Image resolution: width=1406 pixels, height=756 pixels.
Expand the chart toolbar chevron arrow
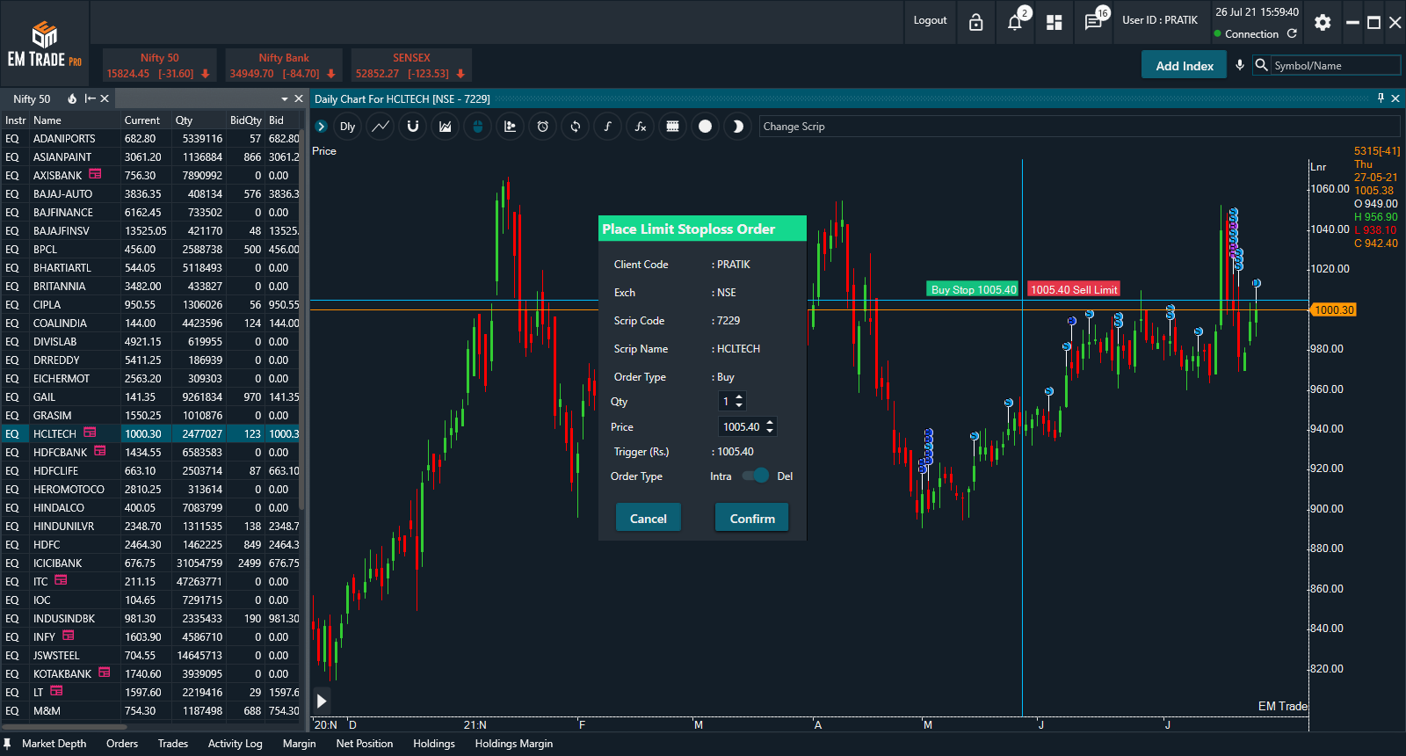[x=321, y=127]
